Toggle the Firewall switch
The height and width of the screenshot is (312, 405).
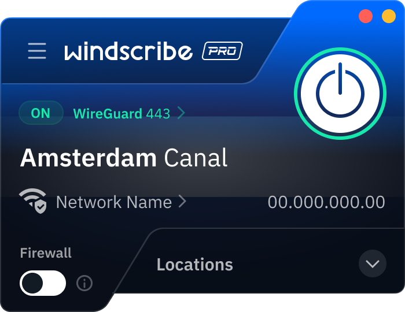pyautogui.click(x=43, y=283)
